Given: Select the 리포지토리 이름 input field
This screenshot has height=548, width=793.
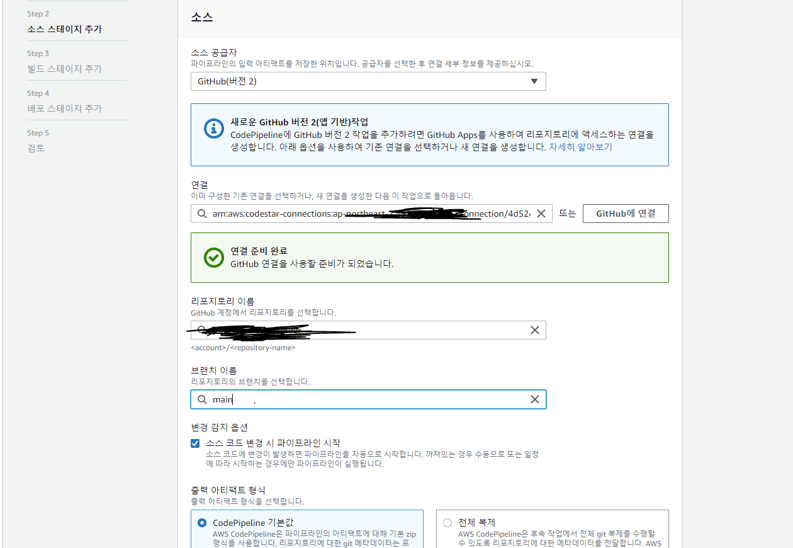Looking at the screenshot, I should tap(368, 330).
